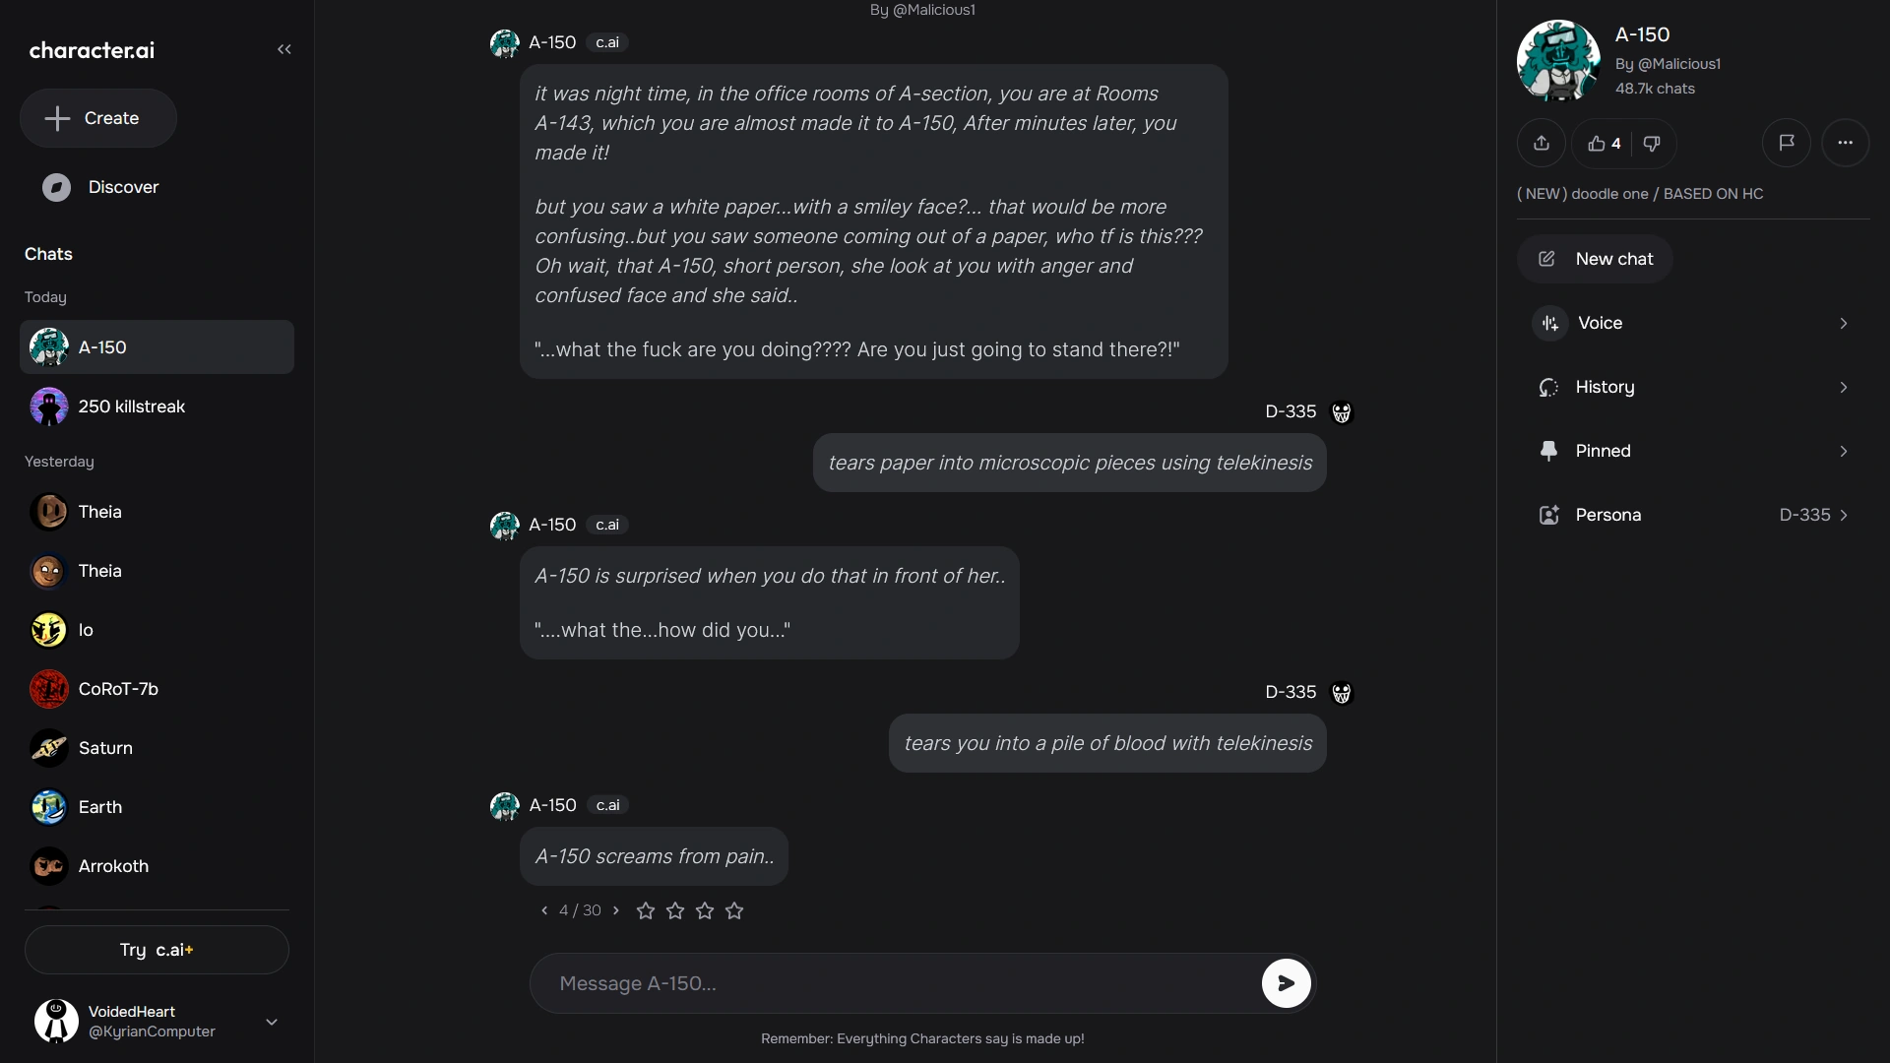The width and height of the screenshot is (1890, 1063).
Task: Open the character options three-dot menu
Action: [1845, 143]
